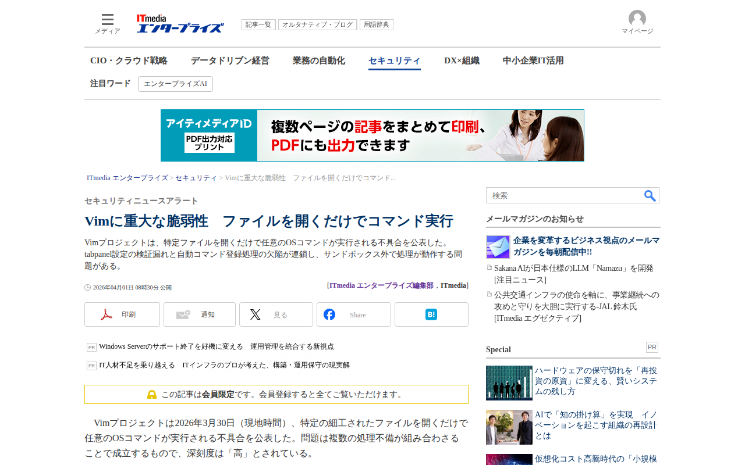Open ITmedia エンタープライズ編集部 author link
This screenshot has width=745, height=465.
tap(381, 285)
